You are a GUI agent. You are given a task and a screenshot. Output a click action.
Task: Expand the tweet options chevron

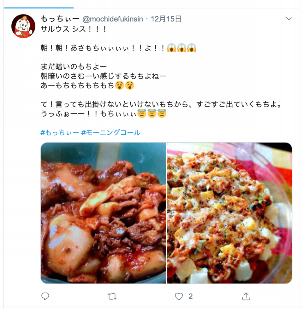289,19
